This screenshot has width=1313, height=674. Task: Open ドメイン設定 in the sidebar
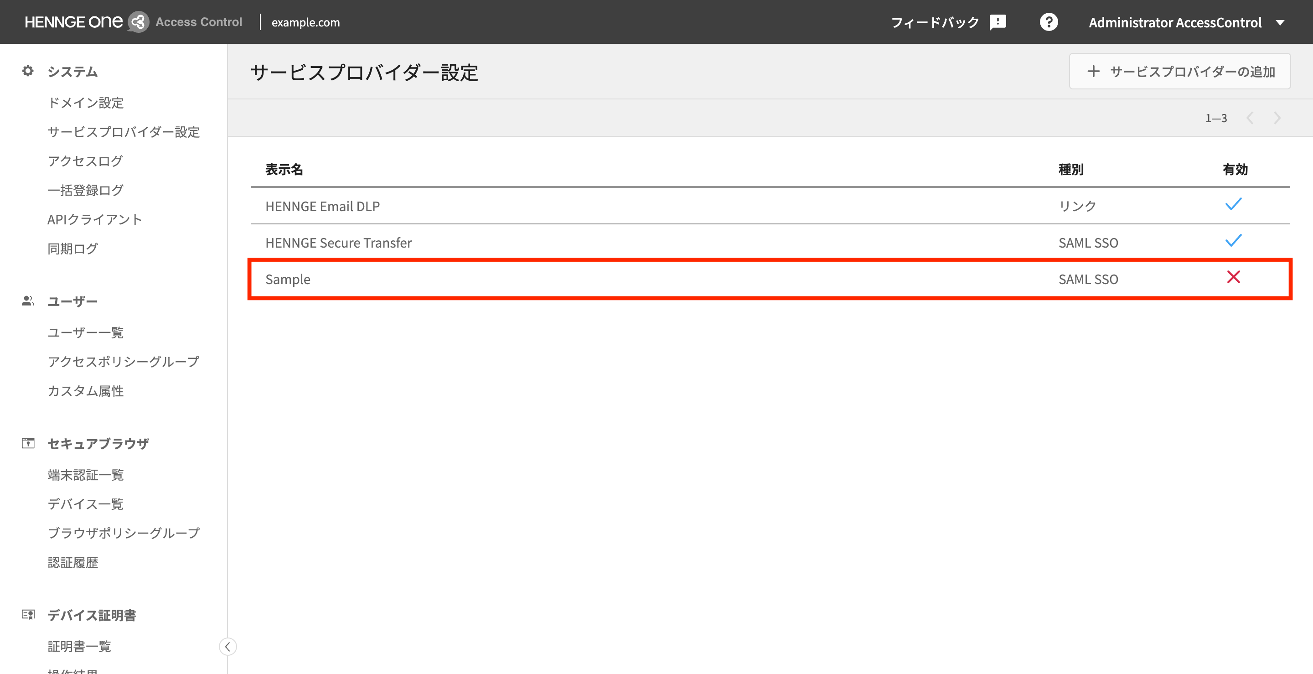coord(86,103)
